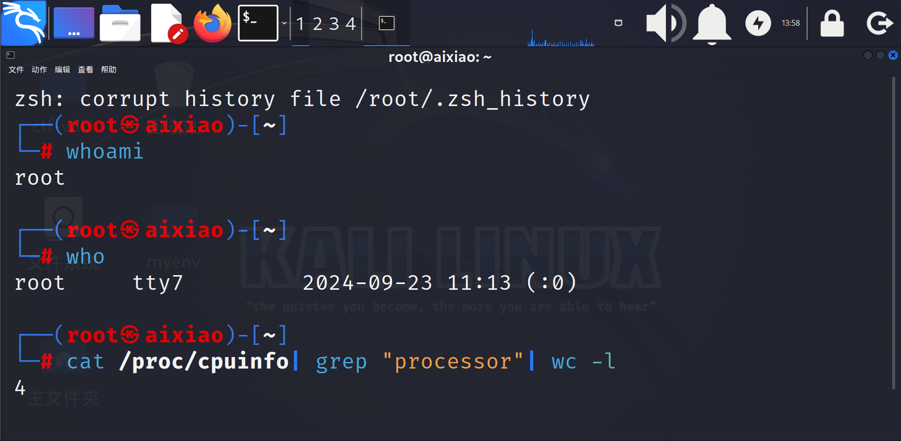
Task: Click the output number 4
Action: (20, 388)
